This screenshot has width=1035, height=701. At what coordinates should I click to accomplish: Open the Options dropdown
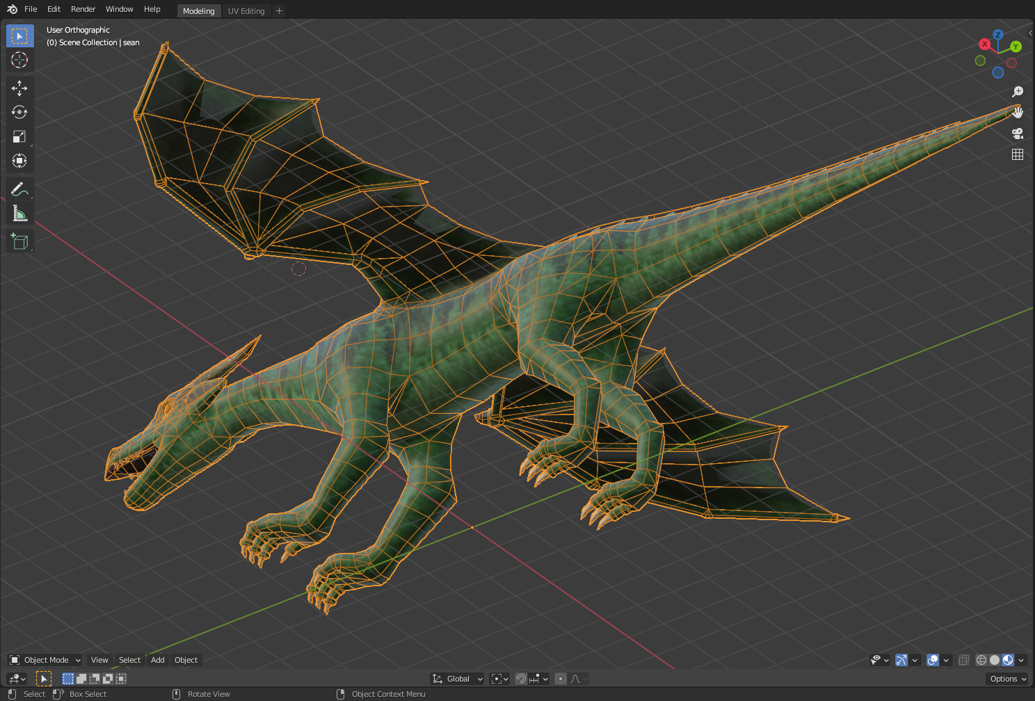pos(1008,679)
